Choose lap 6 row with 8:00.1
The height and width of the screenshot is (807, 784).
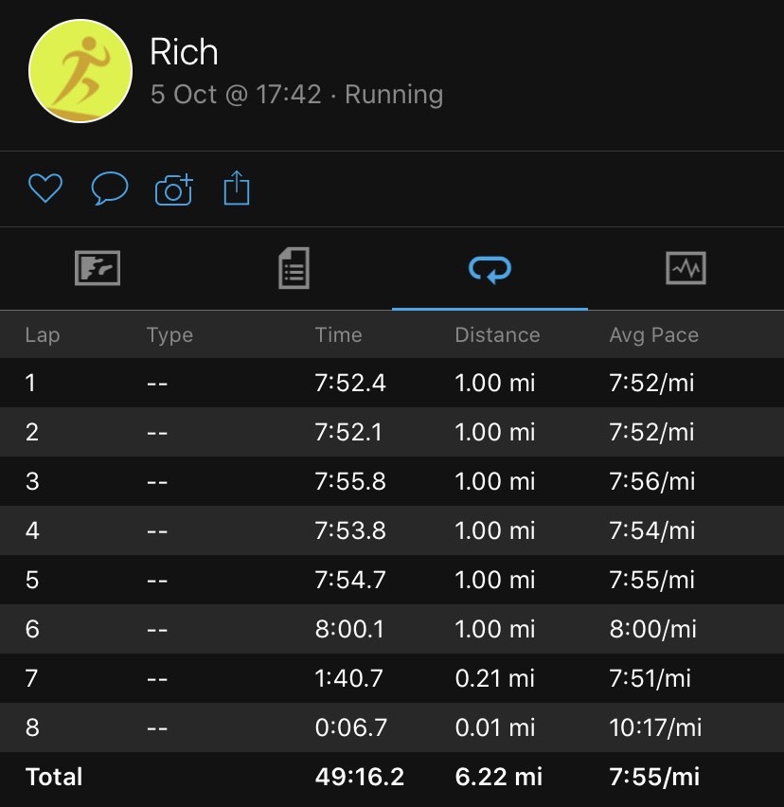tap(392, 629)
